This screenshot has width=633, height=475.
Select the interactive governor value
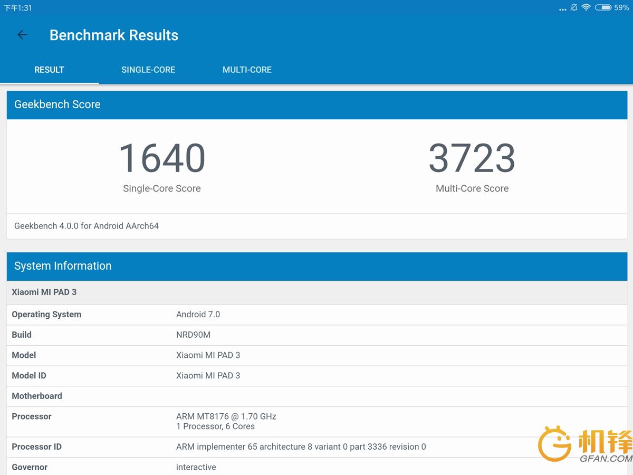click(196, 467)
